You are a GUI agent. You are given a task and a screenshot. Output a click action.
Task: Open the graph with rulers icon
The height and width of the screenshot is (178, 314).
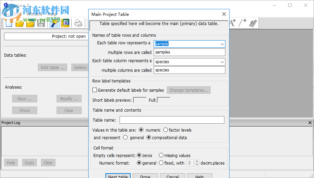65,23
